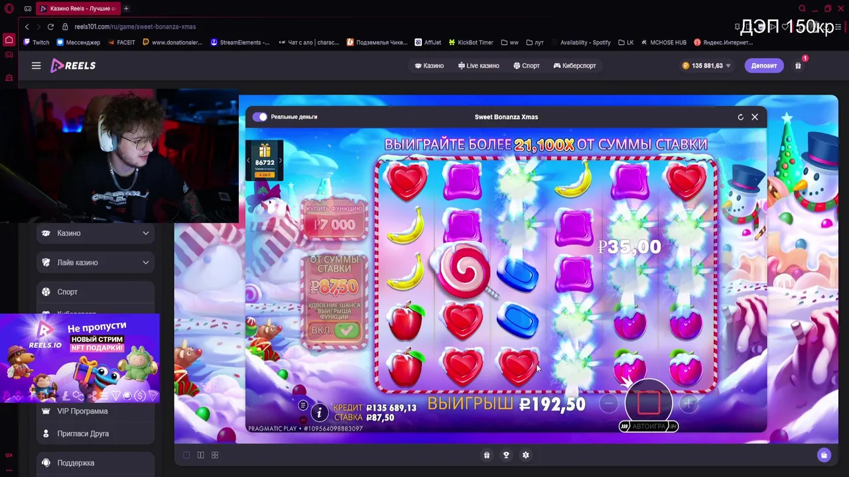Viewport: 849px width, 477px height.
Task: Open the Opera menu logo icon
Action: (x=9, y=9)
